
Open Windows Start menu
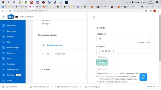coord(3,2)
